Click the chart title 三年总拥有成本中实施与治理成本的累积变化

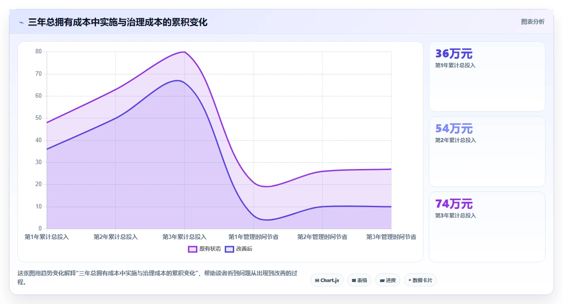tap(118, 22)
